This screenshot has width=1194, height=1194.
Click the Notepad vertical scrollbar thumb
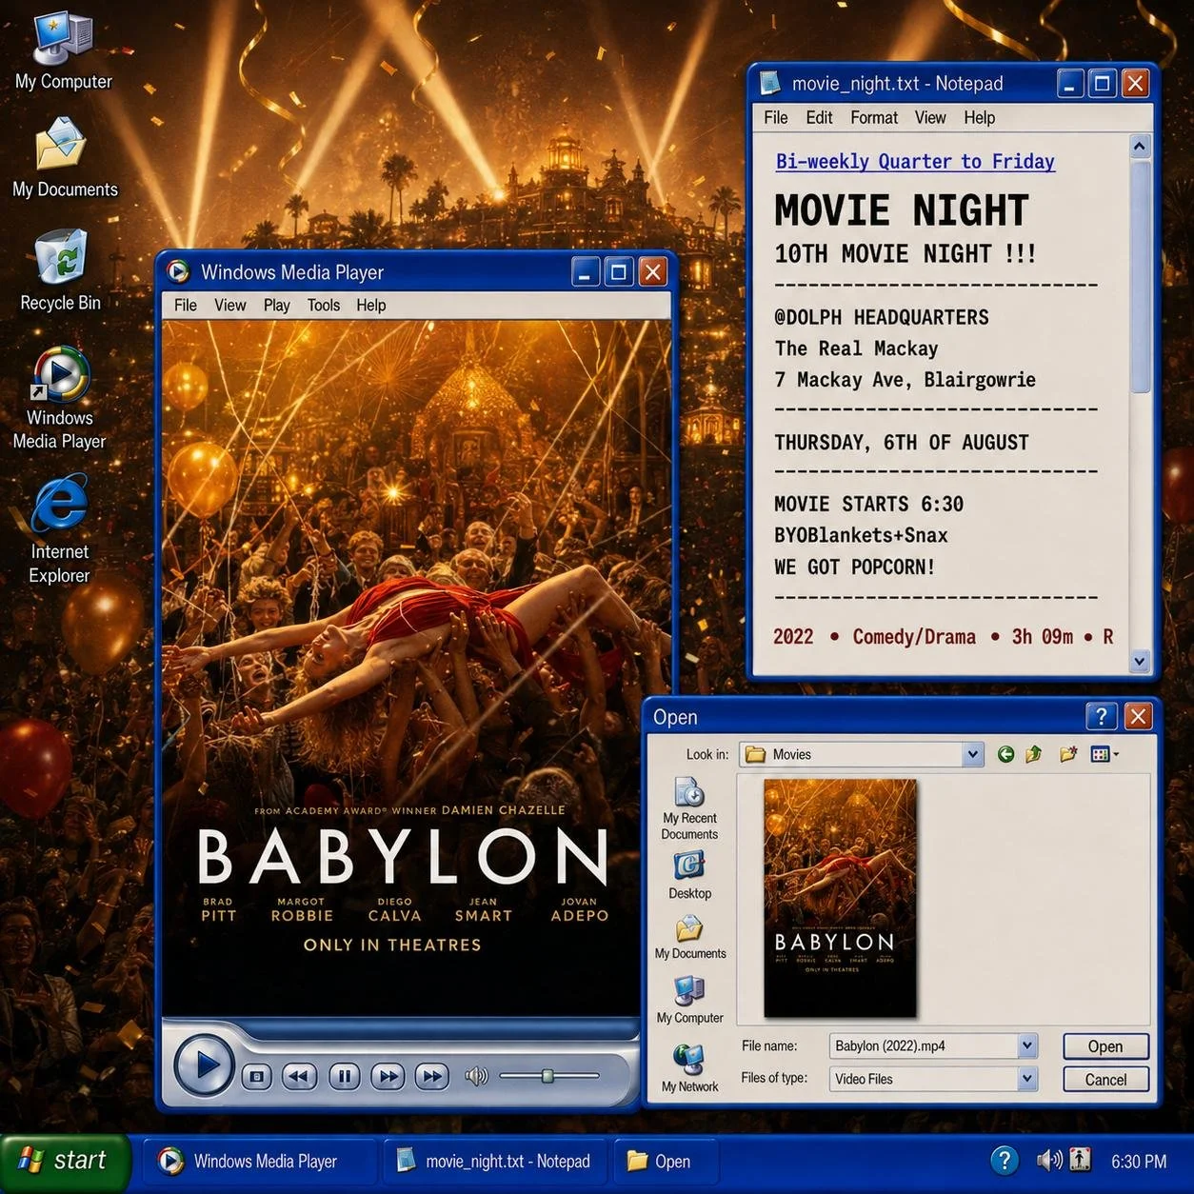point(1140,276)
